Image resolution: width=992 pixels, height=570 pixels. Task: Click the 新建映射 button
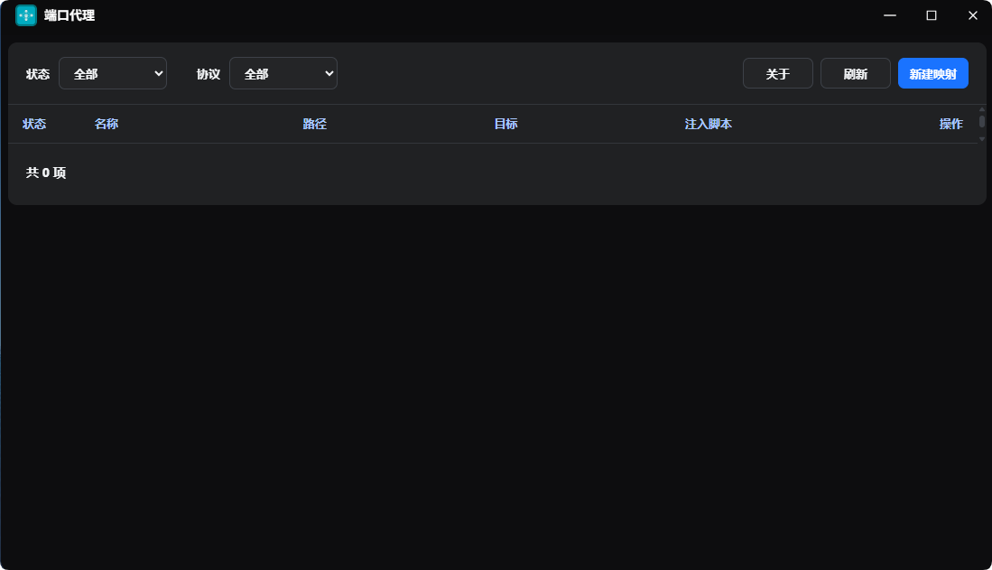click(933, 73)
